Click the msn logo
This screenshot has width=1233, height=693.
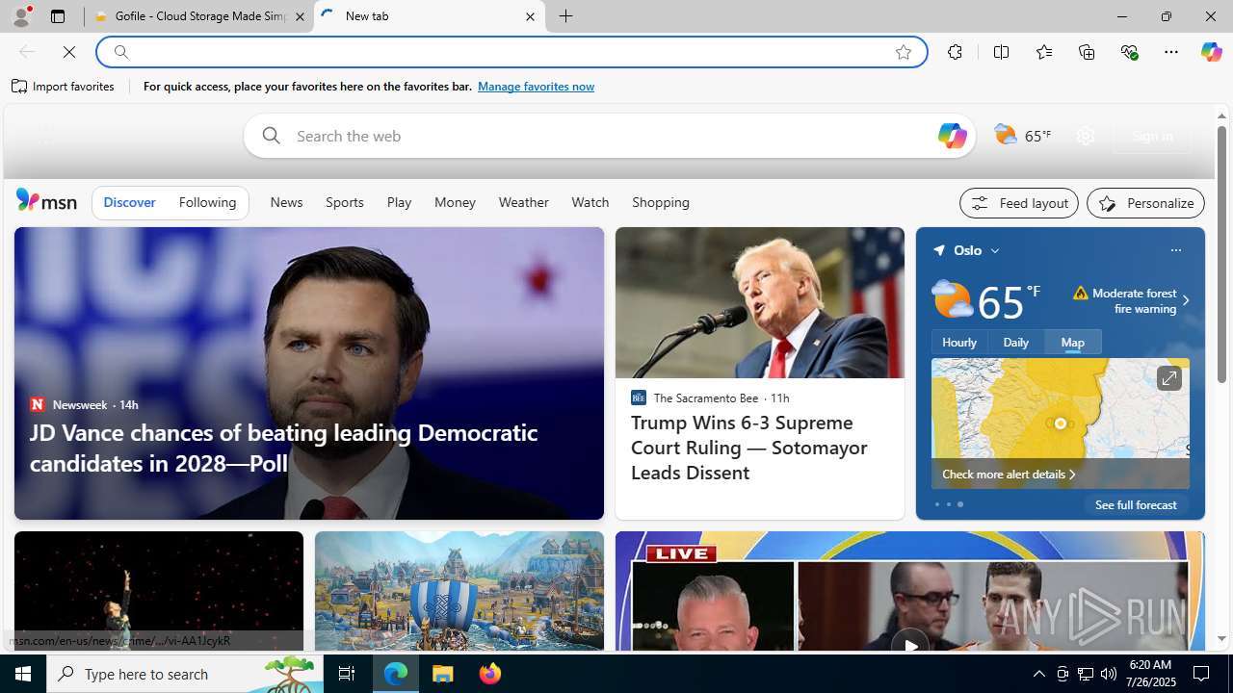click(x=46, y=200)
